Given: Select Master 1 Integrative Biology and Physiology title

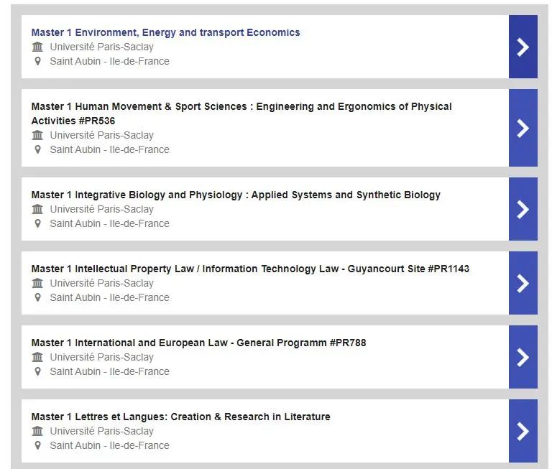Looking at the screenshot, I should (236, 195).
